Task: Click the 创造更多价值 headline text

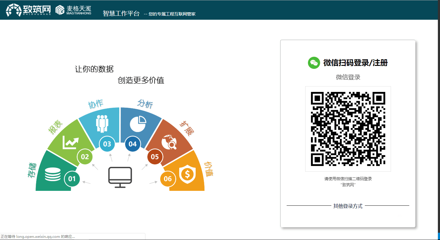Action: coord(141,80)
